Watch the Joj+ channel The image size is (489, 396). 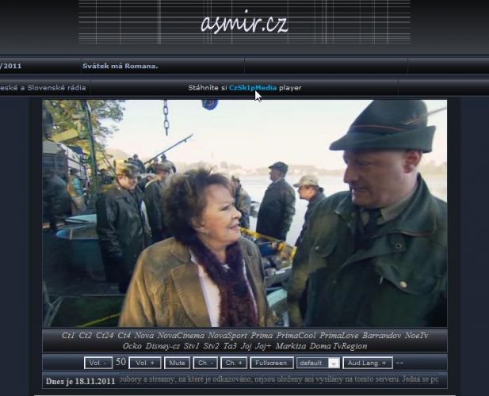pos(263,346)
